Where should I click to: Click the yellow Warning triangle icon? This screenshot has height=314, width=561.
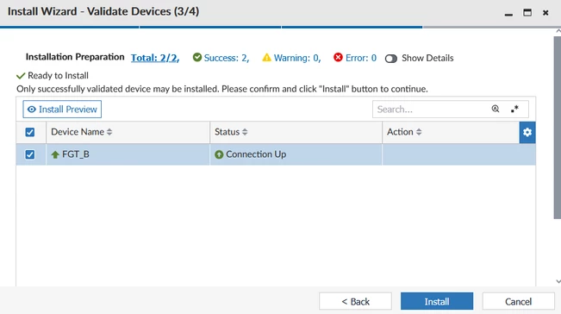266,57
